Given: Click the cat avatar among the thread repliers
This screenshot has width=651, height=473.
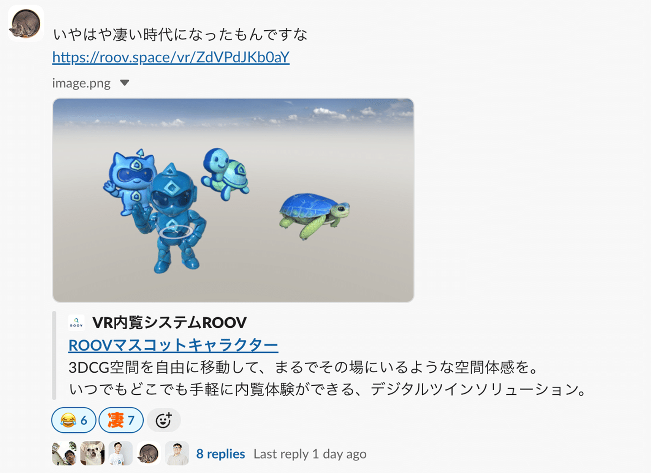Looking at the screenshot, I should (x=149, y=454).
